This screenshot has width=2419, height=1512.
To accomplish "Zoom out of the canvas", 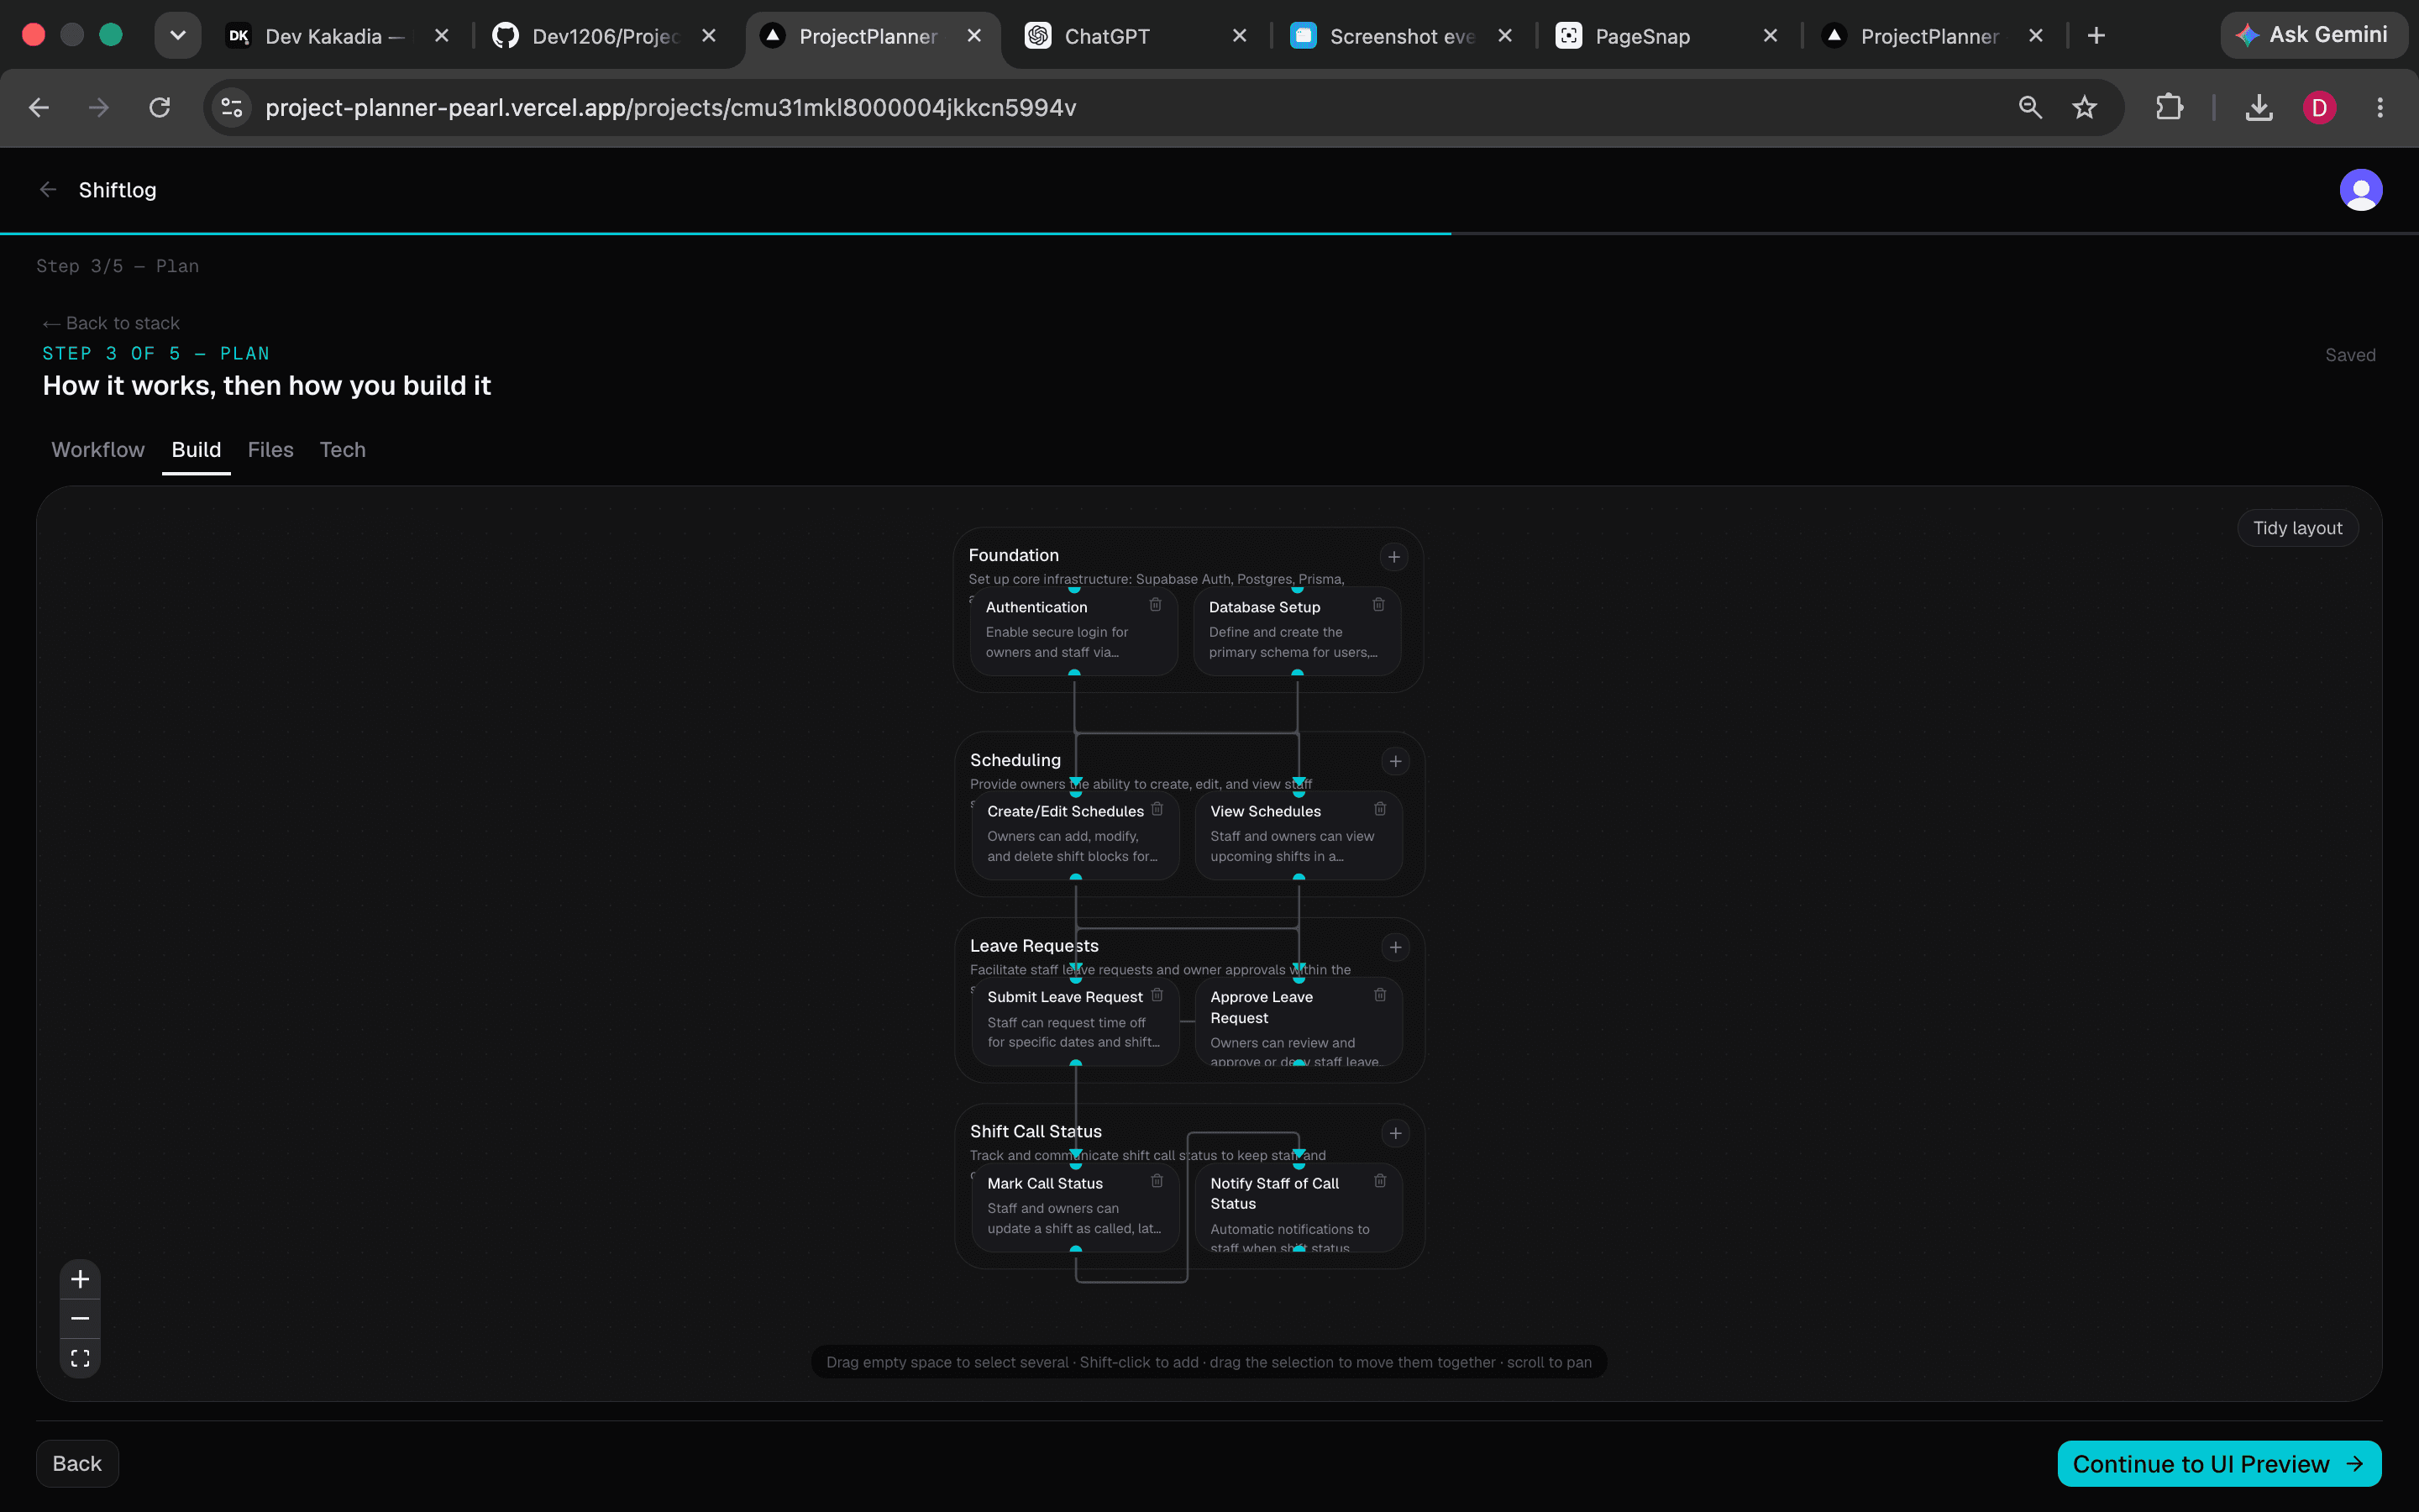I will click(80, 1319).
